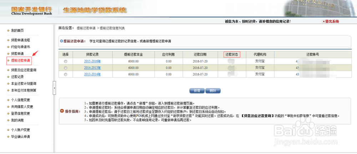Open 贷款申请流程 menu item
357x154 pixels.
coord(20,40)
